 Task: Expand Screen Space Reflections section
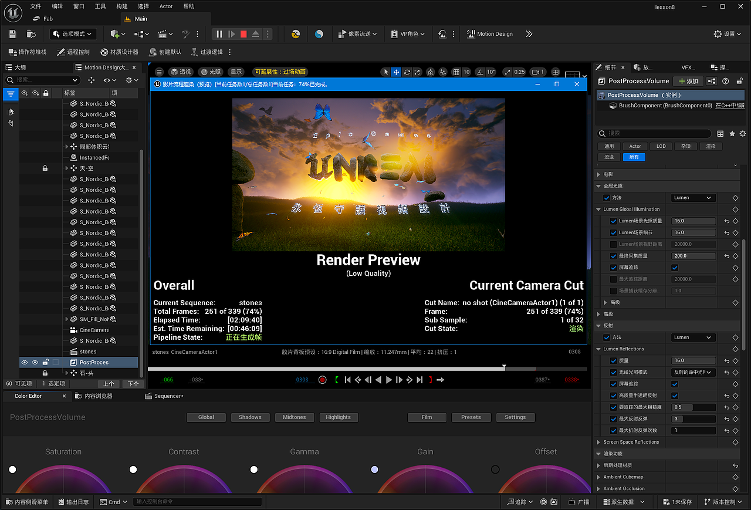599,442
